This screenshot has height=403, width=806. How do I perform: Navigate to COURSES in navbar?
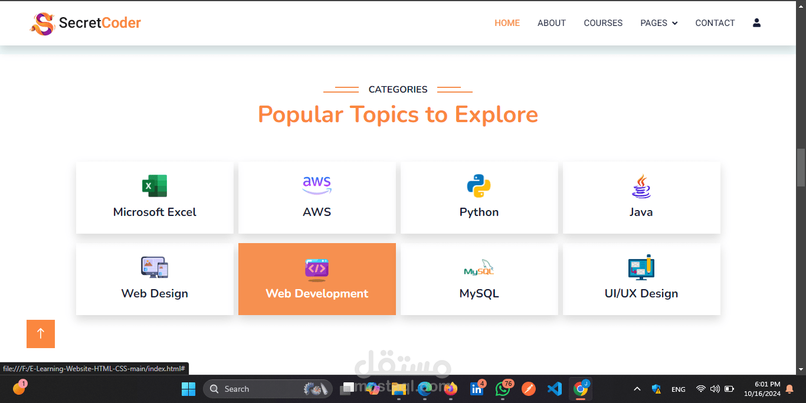(x=603, y=23)
